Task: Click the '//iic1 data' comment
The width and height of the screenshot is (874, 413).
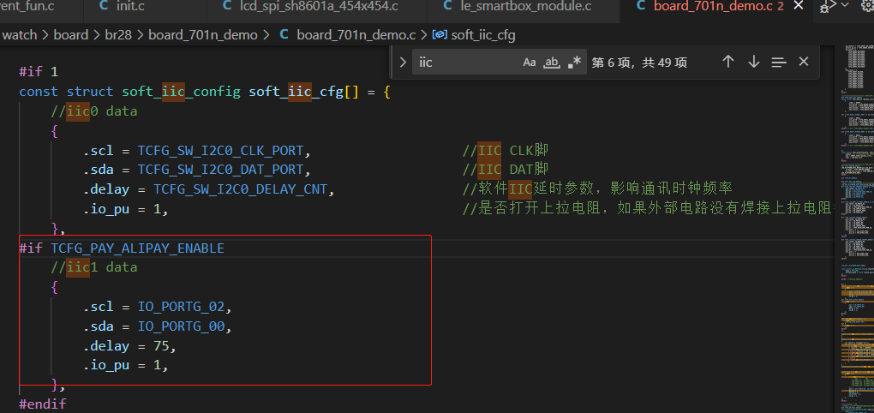Action: click(x=94, y=267)
